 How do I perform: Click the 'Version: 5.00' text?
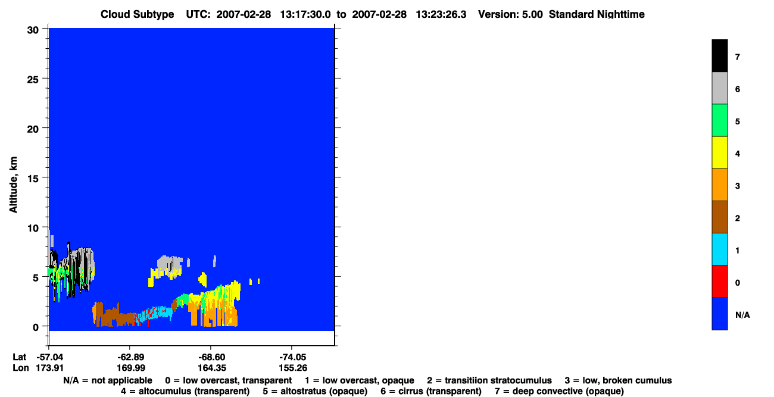click(510, 14)
